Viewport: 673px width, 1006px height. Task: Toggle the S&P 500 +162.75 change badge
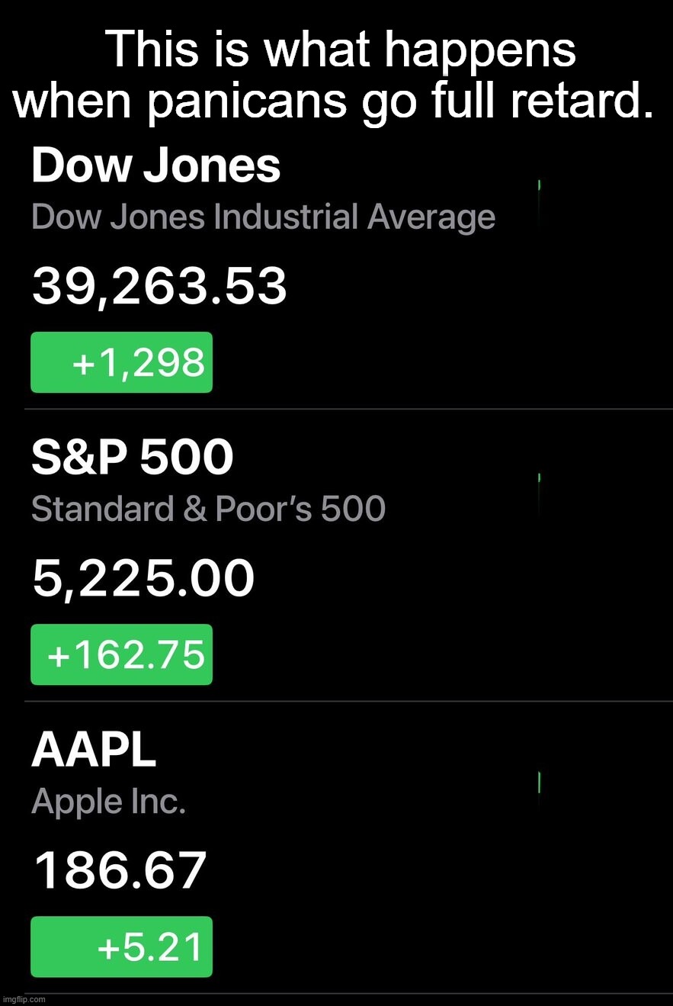click(121, 654)
